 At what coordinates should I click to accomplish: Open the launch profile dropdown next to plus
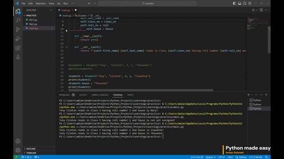pyautogui.click(x=252, y=95)
